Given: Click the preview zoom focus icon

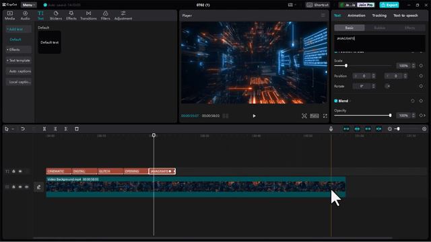Looking at the screenshot, I should point(304,116).
